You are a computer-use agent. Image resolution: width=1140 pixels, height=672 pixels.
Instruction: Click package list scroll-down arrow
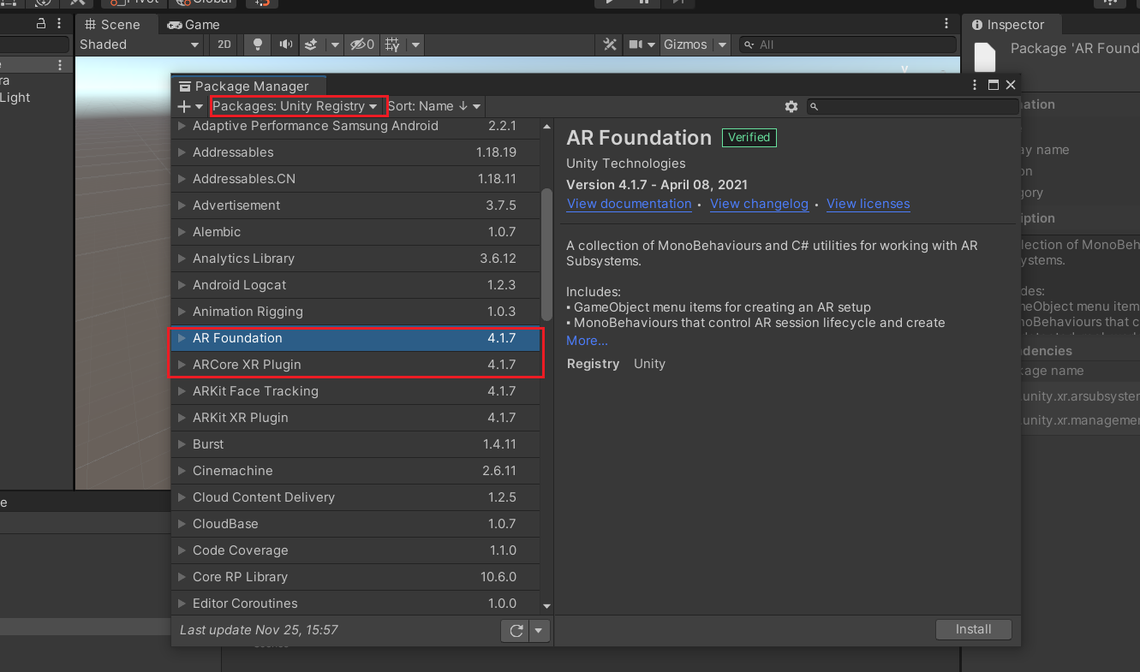pyautogui.click(x=546, y=605)
